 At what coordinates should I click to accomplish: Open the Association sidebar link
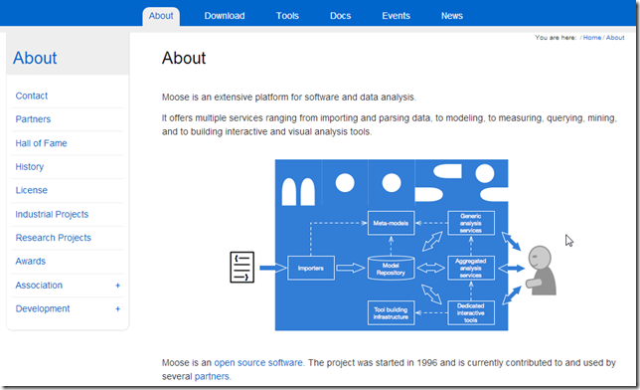click(39, 285)
